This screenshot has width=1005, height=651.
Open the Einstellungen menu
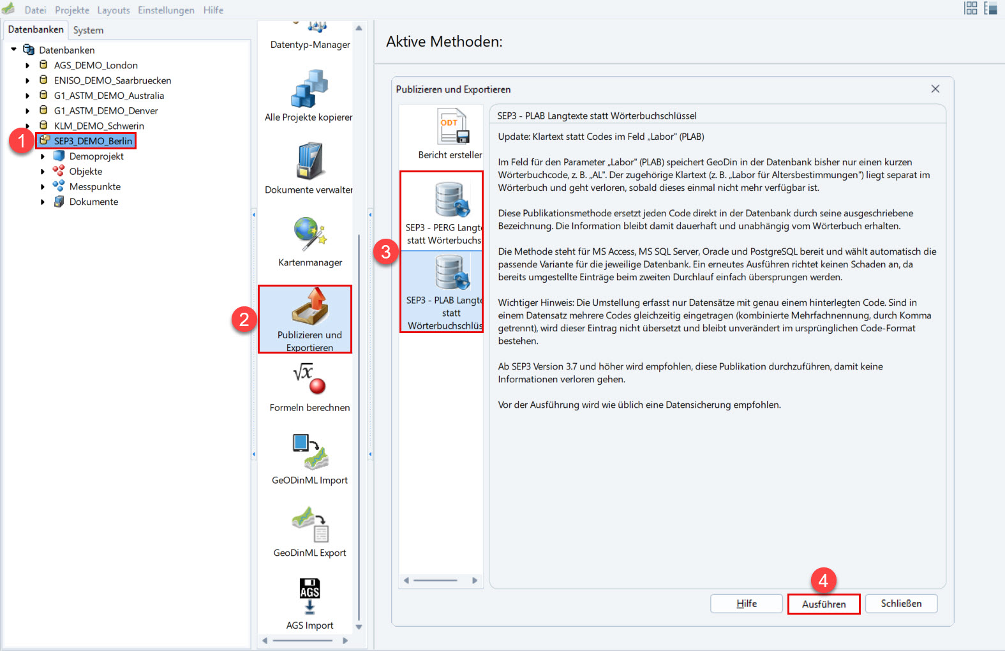click(166, 10)
